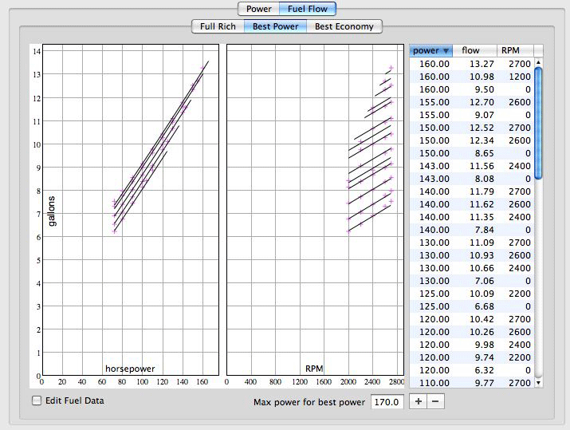Select the row with flow 9.98
Viewport: 570px width, 430px height.
point(472,345)
